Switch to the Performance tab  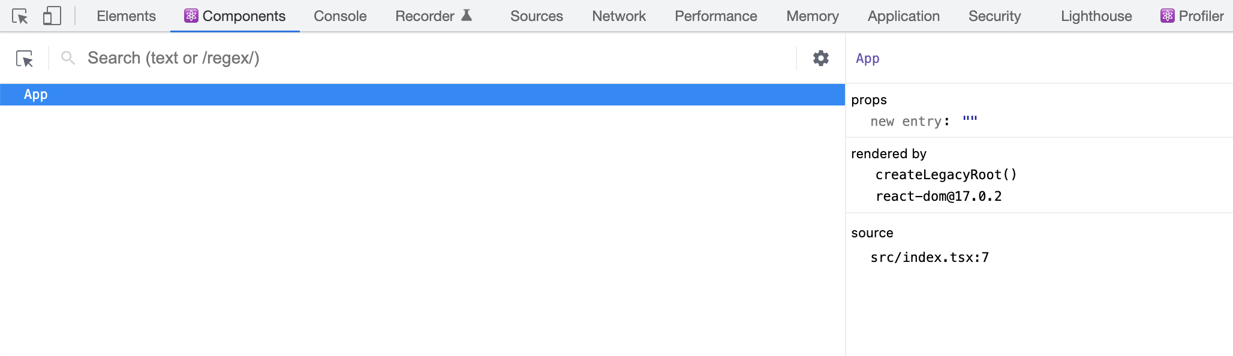pyautogui.click(x=715, y=16)
